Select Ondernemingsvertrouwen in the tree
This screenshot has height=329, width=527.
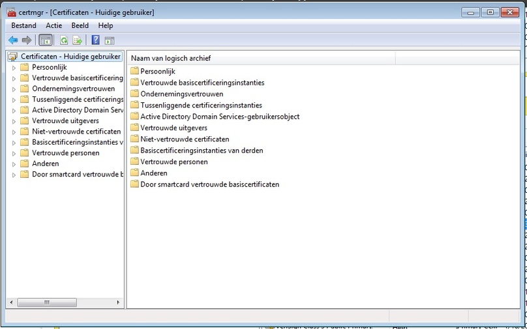73,89
